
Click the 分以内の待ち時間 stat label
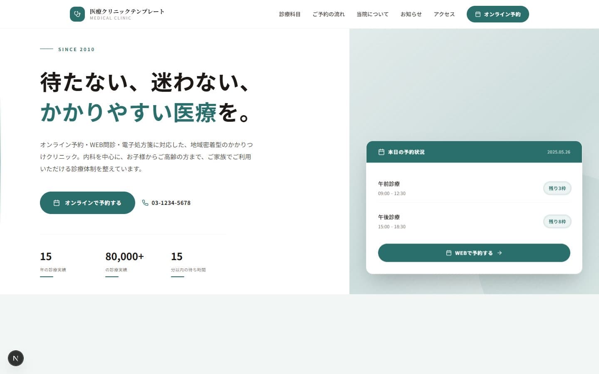188,270
